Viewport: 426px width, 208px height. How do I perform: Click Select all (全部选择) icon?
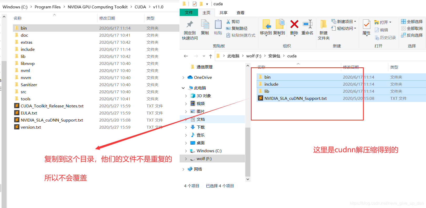tap(403, 21)
